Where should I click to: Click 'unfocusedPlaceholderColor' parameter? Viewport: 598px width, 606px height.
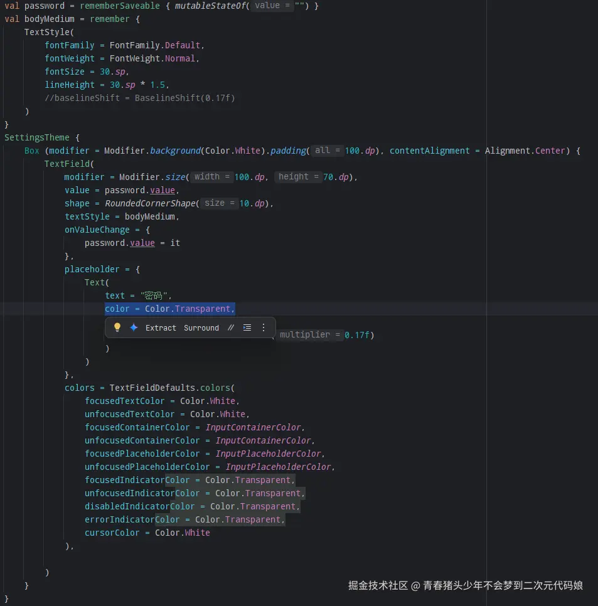coord(147,467)
